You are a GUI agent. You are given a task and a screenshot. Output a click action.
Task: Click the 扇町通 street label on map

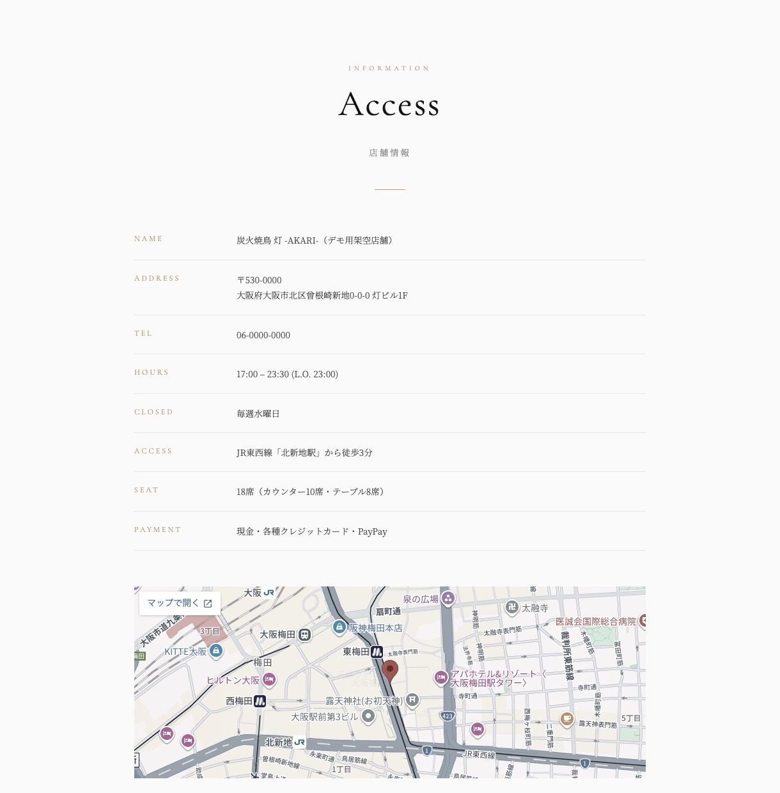[x=388, y=611]
